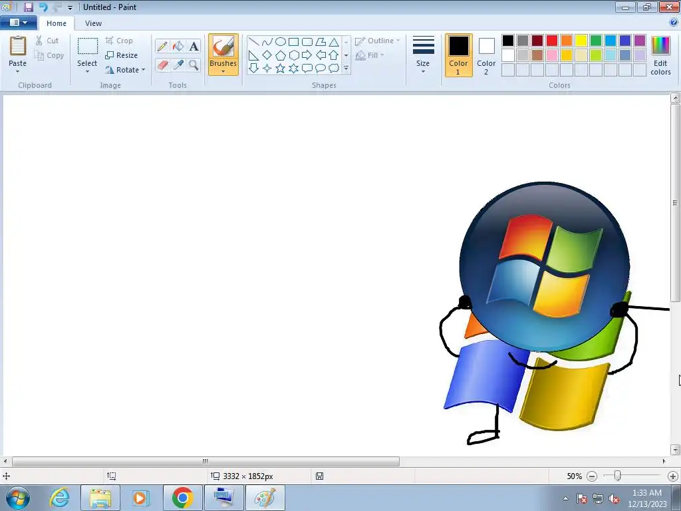Viewport: 681px width, 511px height.
Task: Choose the Five-point star shape
Action: click(x=281, y=69)
